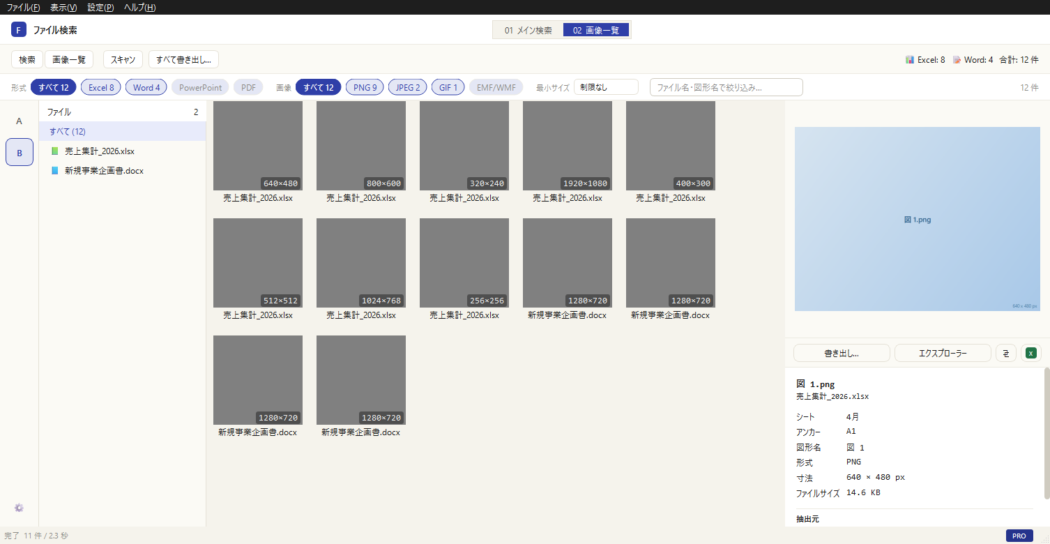Toggle the GIF 1 image filter
The width and height of the screenshot is (1050, 544).
448,87
